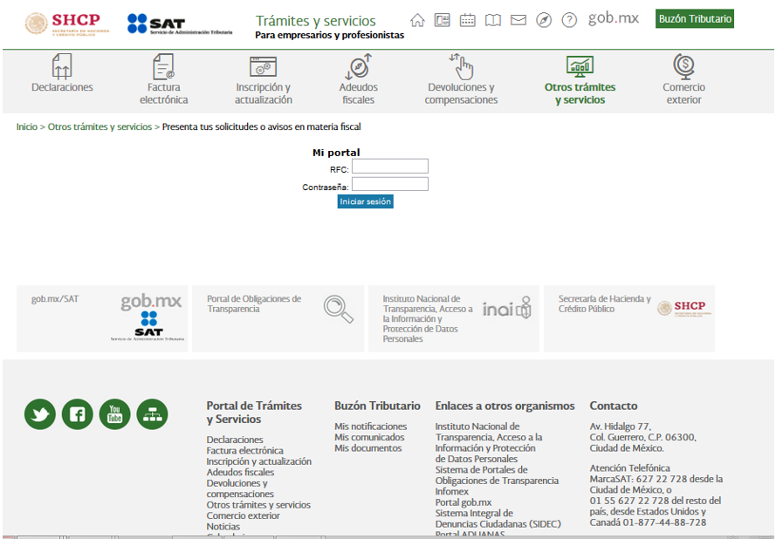Click the Declaraciones document icon
776x539 pixels.
click(x=62, y=66)
